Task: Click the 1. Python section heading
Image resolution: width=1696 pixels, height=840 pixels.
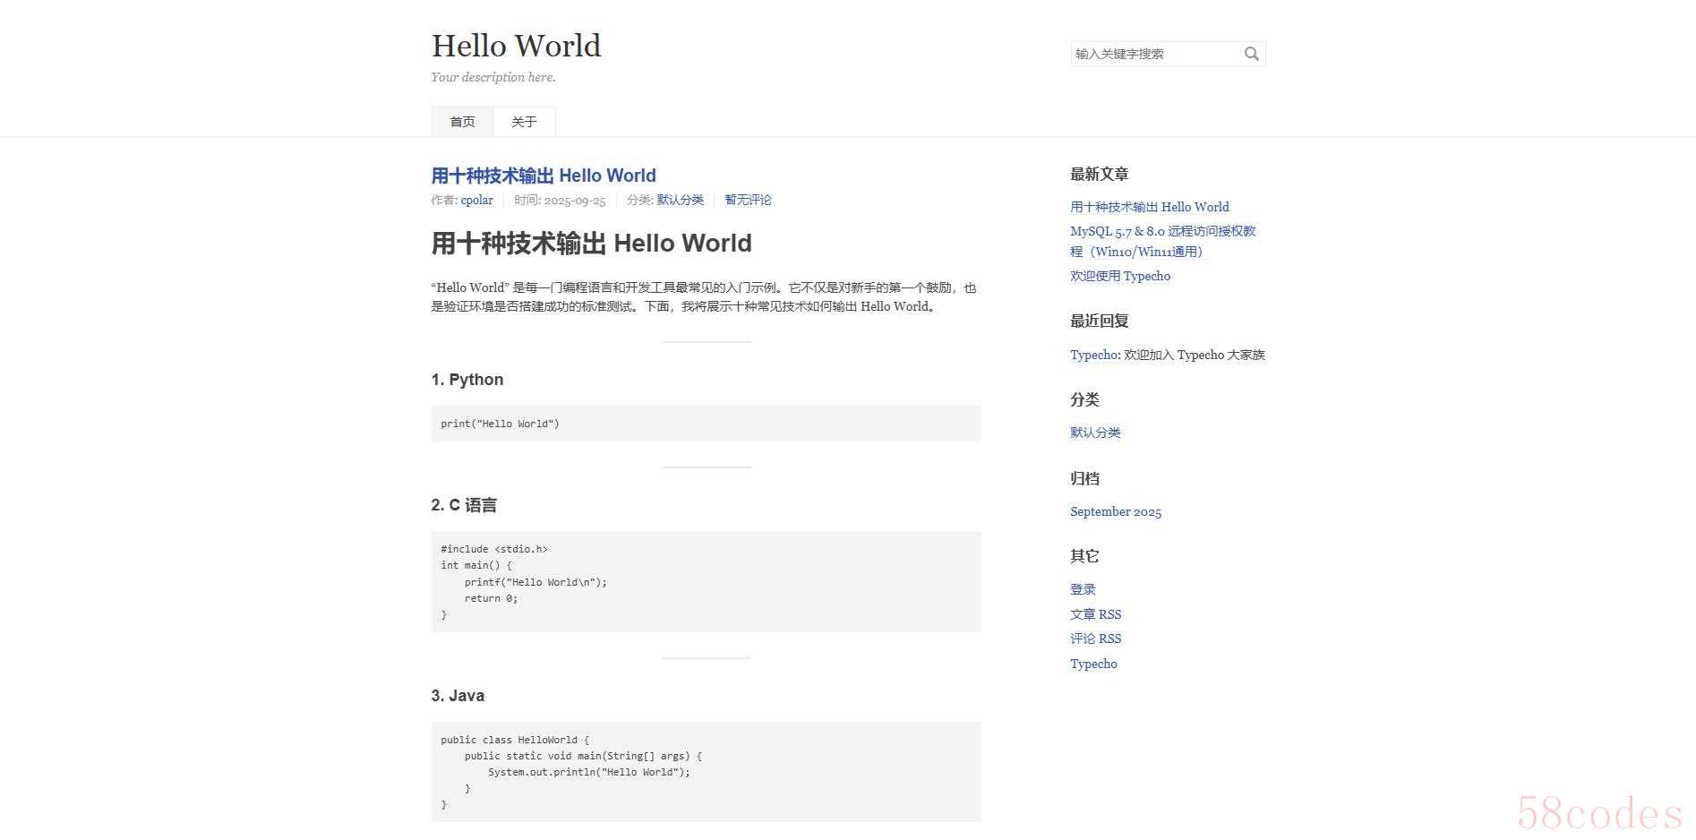Action: [467, 380]
